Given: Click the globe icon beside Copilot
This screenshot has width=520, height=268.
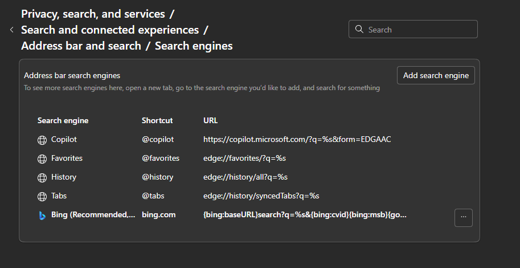Looking at the screenshot, I should pos(42,140).
